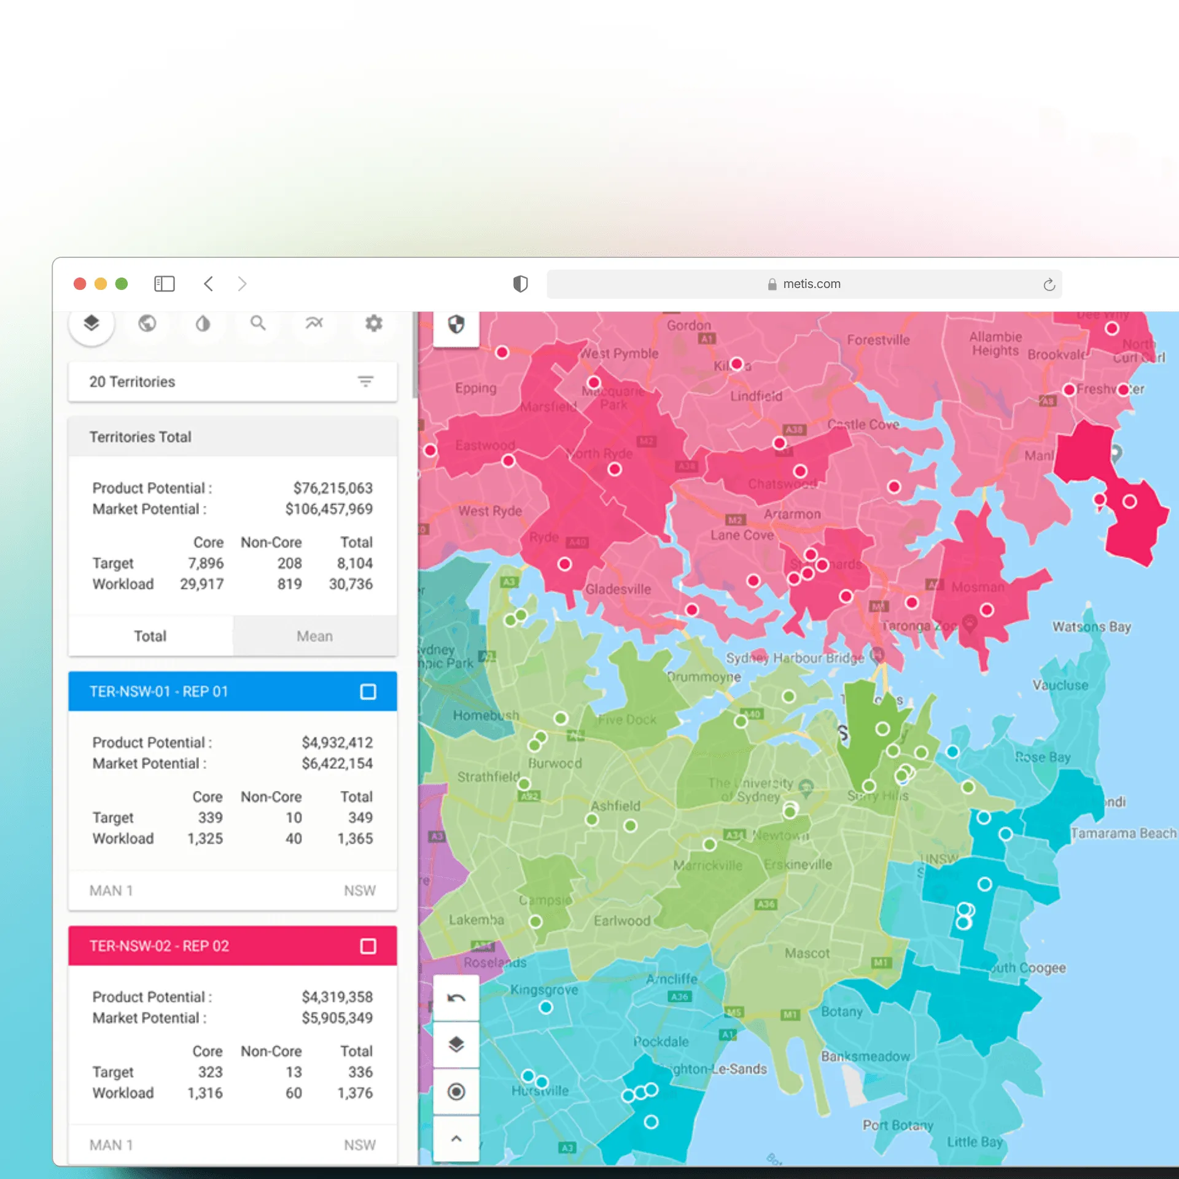Viewport: 1179px width, 1179px height.
Task: Switch to the Total tab
Action: 150,636
